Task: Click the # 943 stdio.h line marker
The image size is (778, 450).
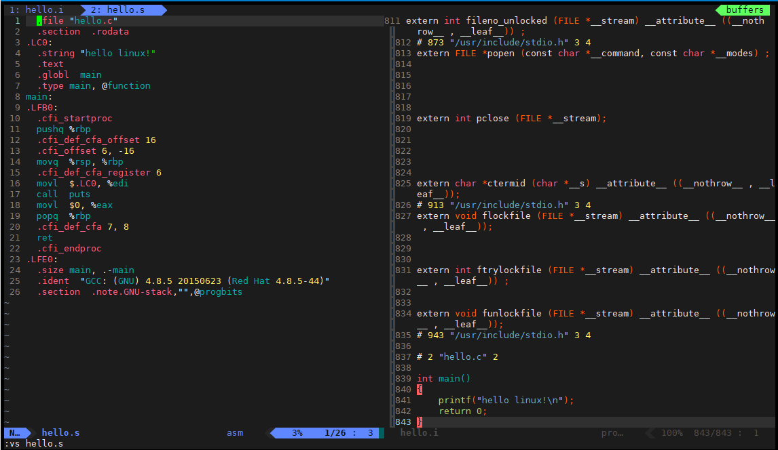Action: (x=504, y=337)
